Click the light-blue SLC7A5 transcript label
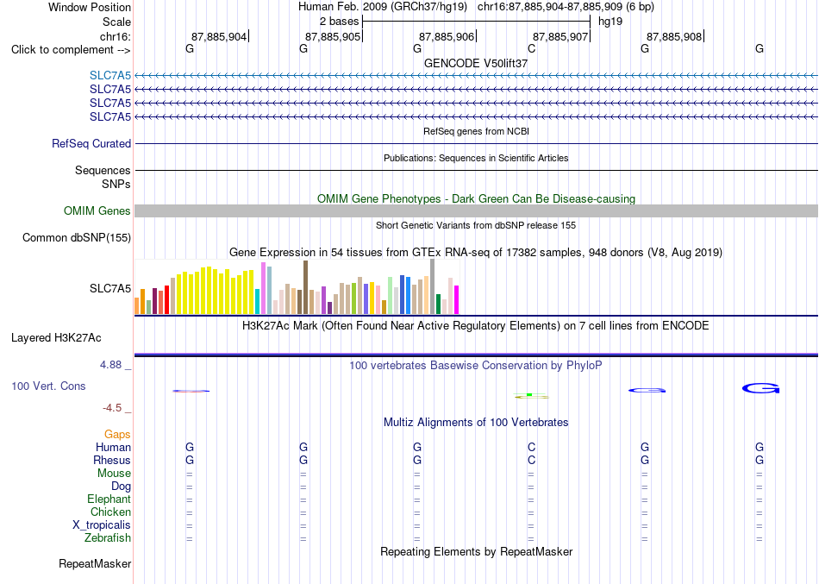Screen dimensions: 819x584 pyautogui.click(x=110, y=75)
